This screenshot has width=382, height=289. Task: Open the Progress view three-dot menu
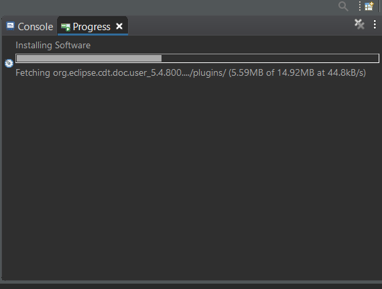click(375, 24)
